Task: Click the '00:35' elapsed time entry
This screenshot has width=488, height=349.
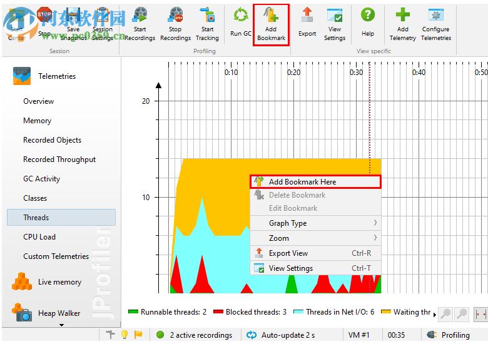Action: 396,335
